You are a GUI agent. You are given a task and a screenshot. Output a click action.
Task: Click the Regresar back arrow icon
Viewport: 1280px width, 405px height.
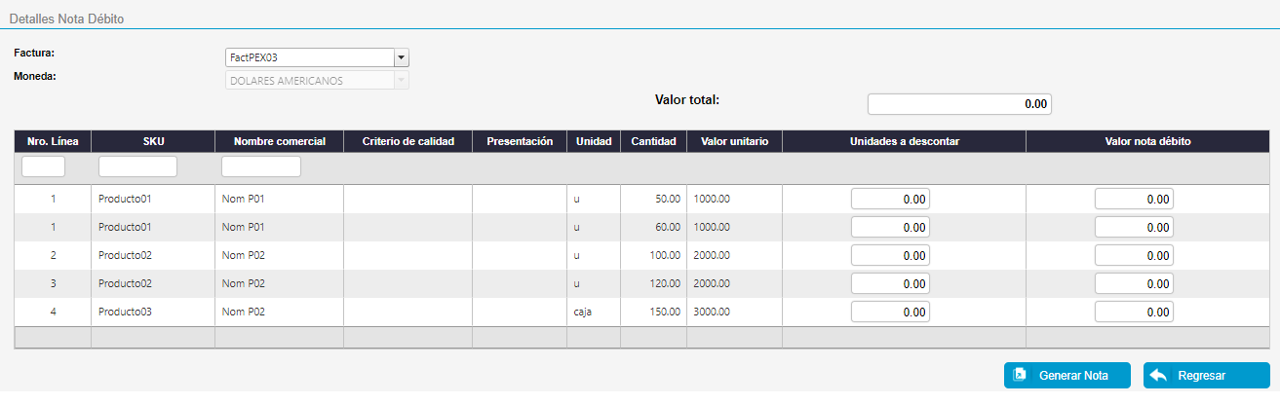click(1158, 375)
